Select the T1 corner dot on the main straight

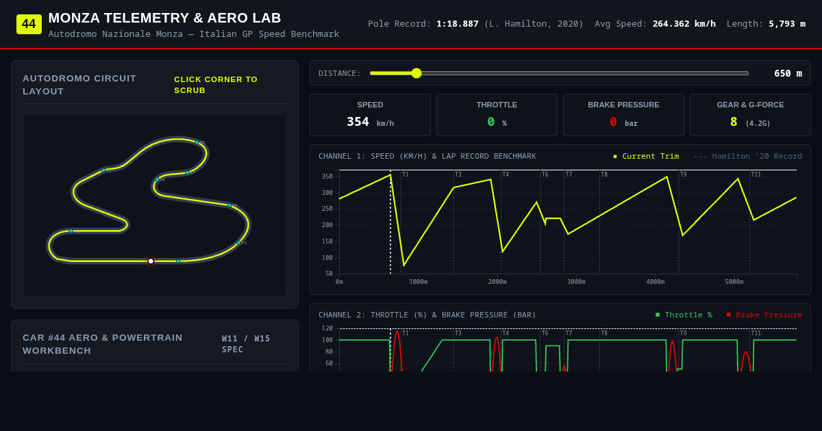(178, 261)
